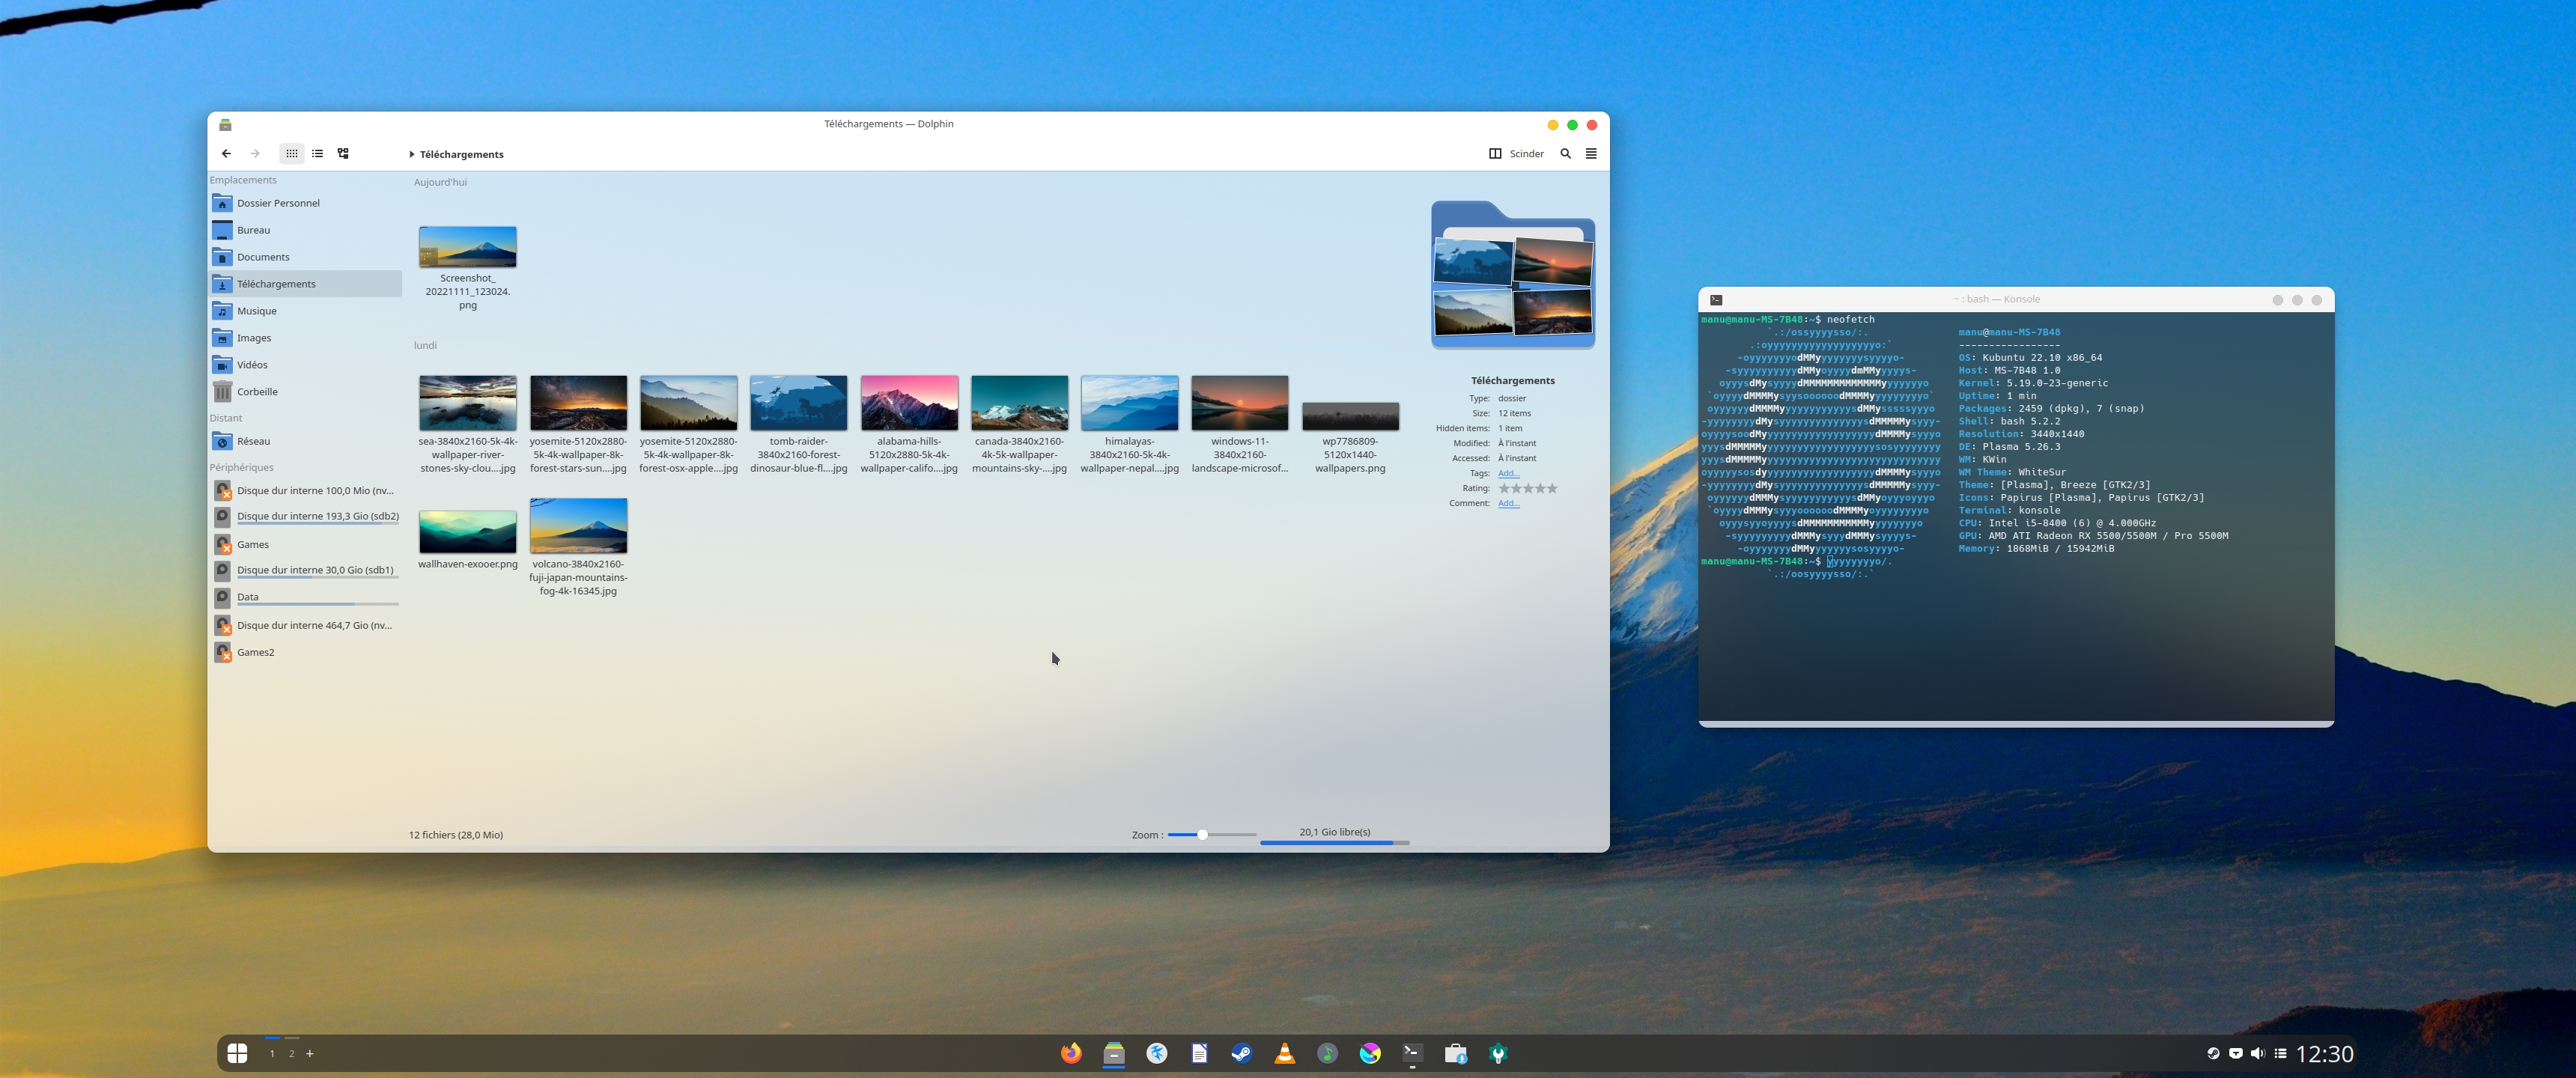
Task: Click the volume icon in system tray
Action: tap(2257, 1052)
